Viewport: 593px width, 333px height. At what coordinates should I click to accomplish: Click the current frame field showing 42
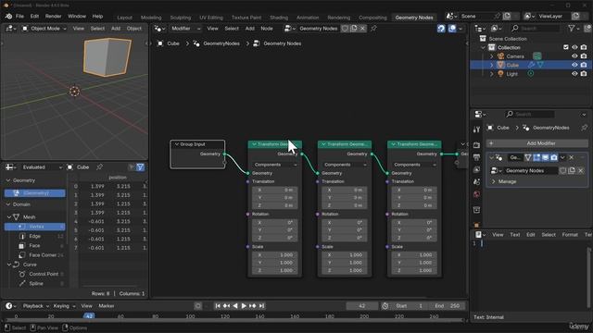pyautogui.click(x=362, y=306)
